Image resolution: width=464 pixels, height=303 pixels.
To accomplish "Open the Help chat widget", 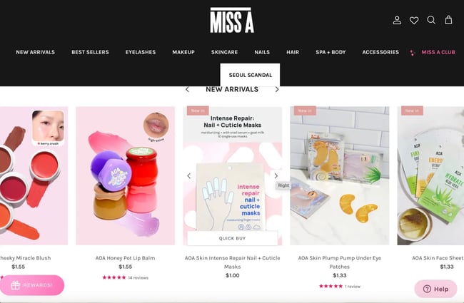I will pos(435,289).
